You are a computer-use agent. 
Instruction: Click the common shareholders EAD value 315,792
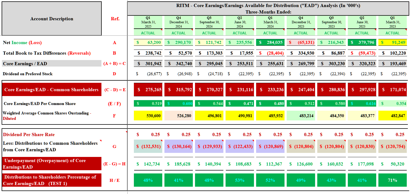[179, 90]
